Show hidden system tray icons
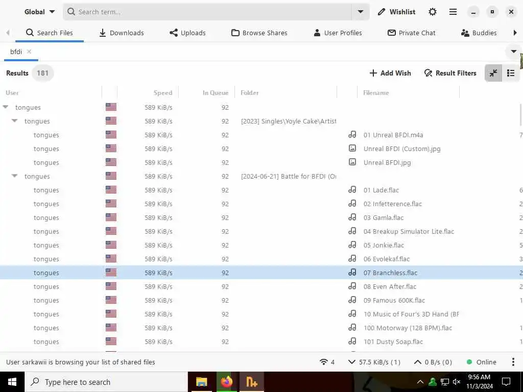 point(420,382)
